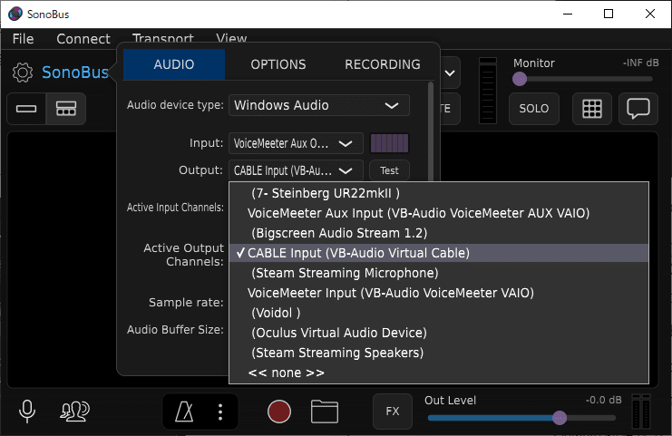Click the -INF dB monitor value

640,63
